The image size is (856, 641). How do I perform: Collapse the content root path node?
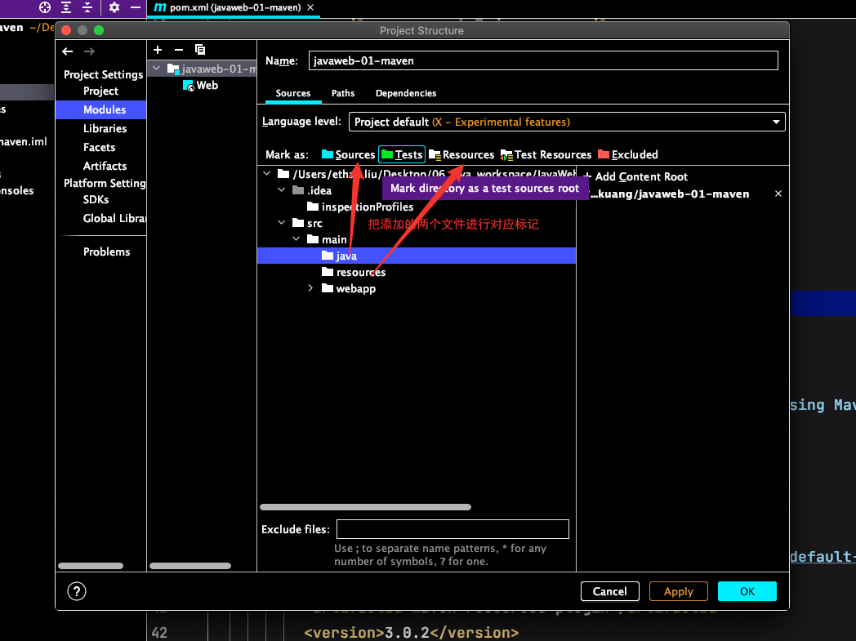click(267, 173)
